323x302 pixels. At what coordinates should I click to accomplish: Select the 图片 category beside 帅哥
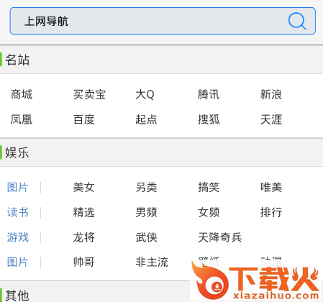pos(18,262)
